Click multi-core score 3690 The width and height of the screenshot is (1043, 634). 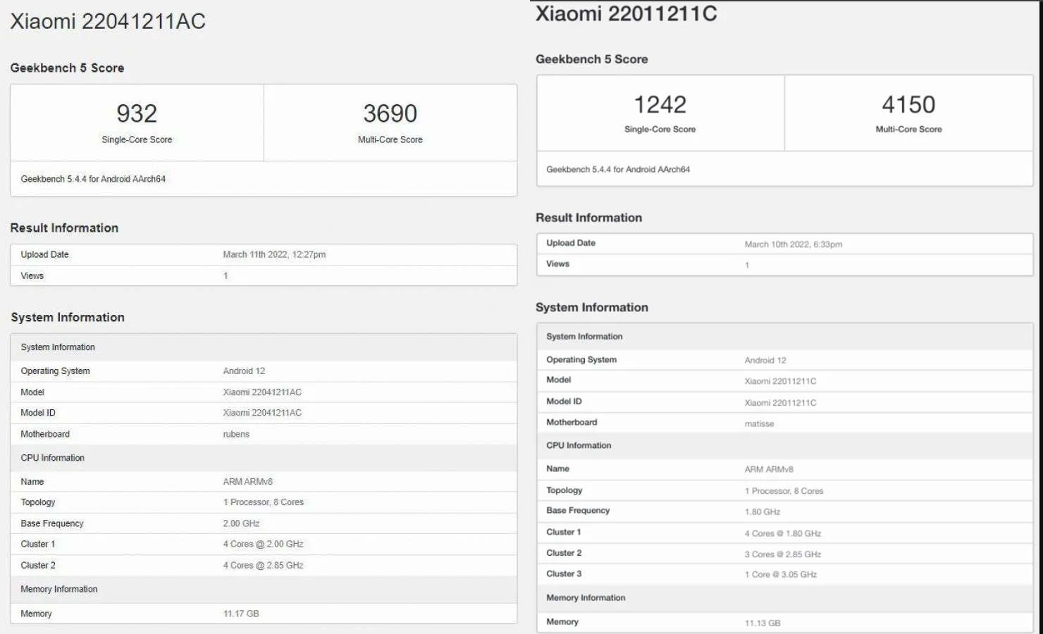pos(390,113)
